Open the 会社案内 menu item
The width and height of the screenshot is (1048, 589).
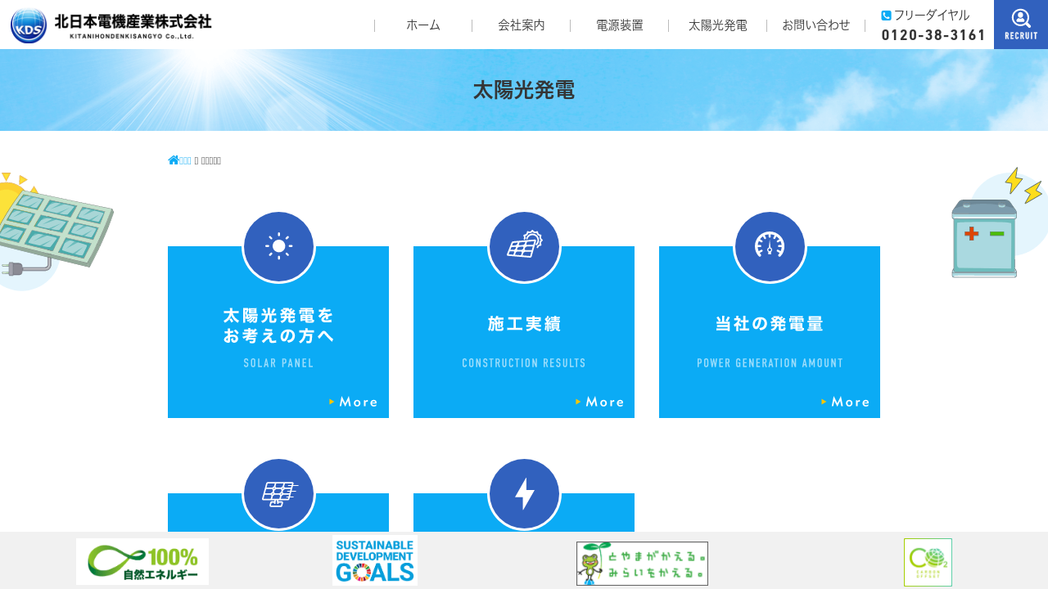[x=522, y=25]
